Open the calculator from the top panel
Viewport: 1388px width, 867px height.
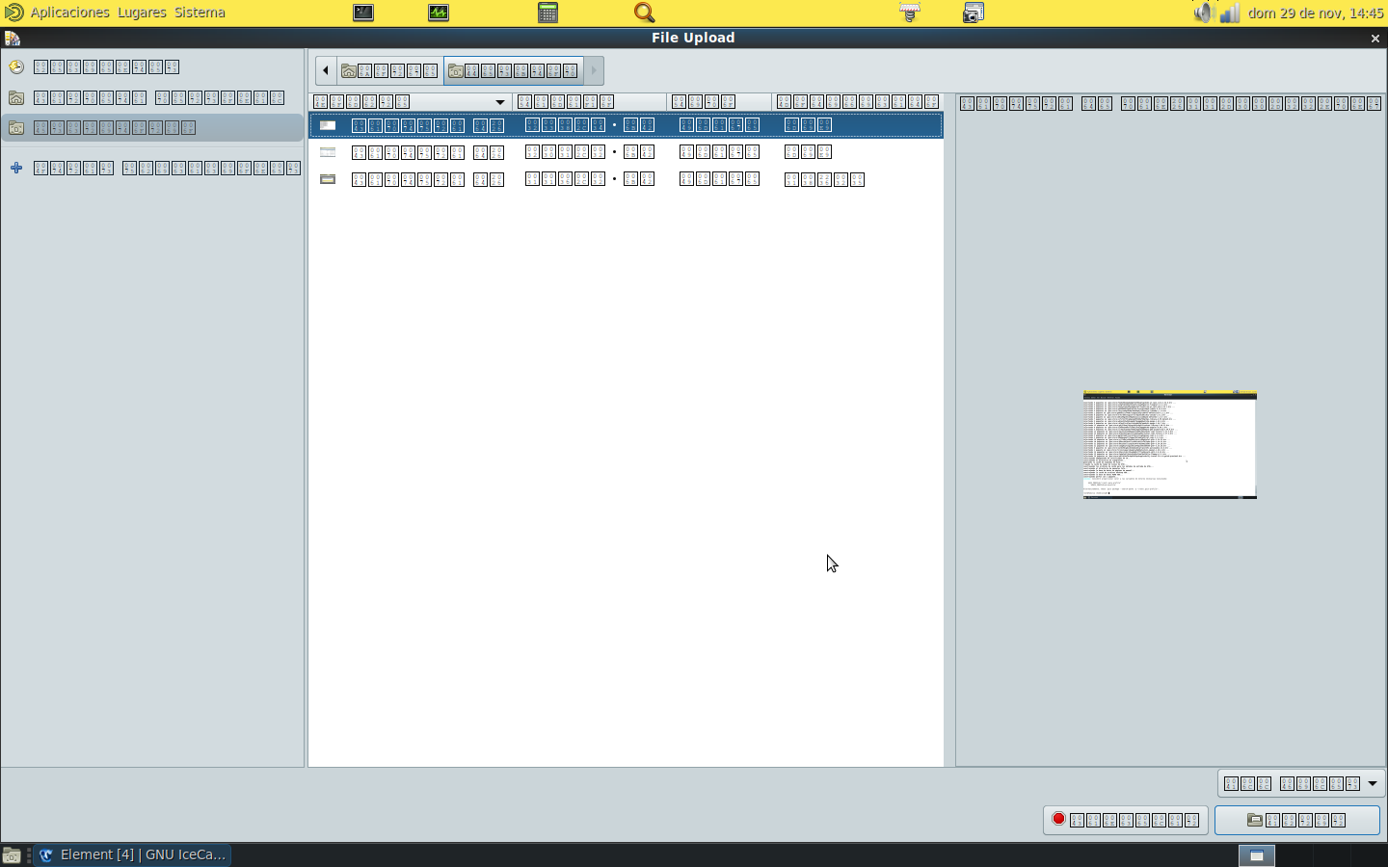(547, 13)
